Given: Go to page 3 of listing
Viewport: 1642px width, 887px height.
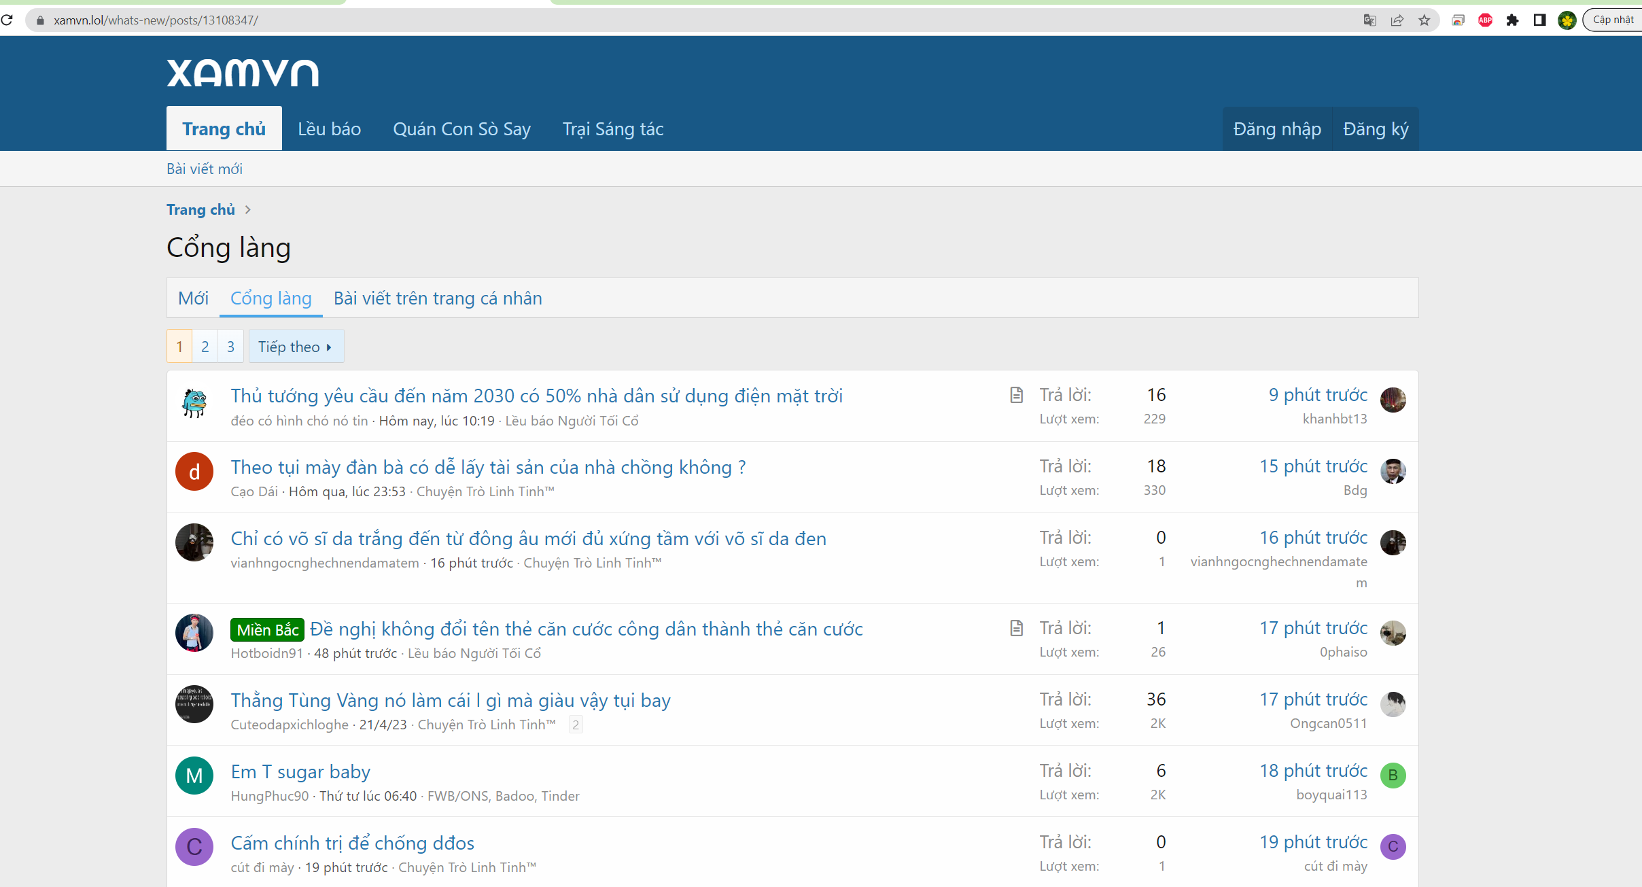Looking at the screenshot, I should [230, 347].
